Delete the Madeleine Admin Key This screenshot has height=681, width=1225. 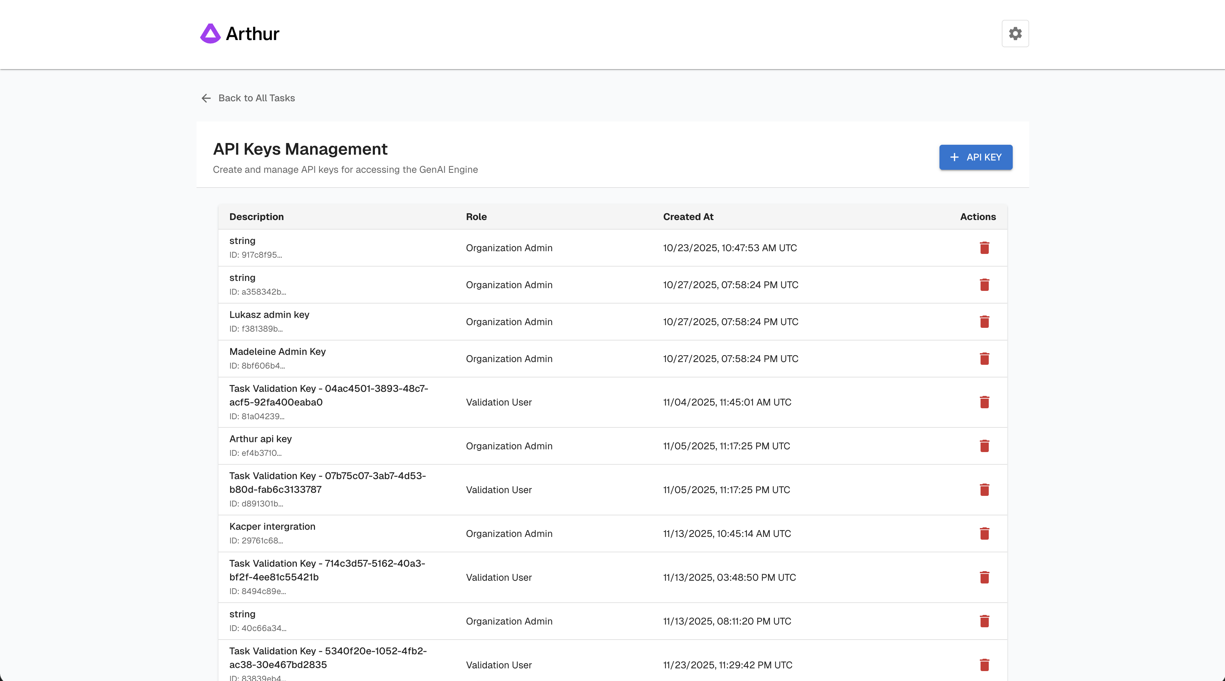(985, 359)
